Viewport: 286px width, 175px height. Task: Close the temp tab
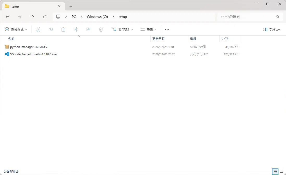[x=59, y=6]
